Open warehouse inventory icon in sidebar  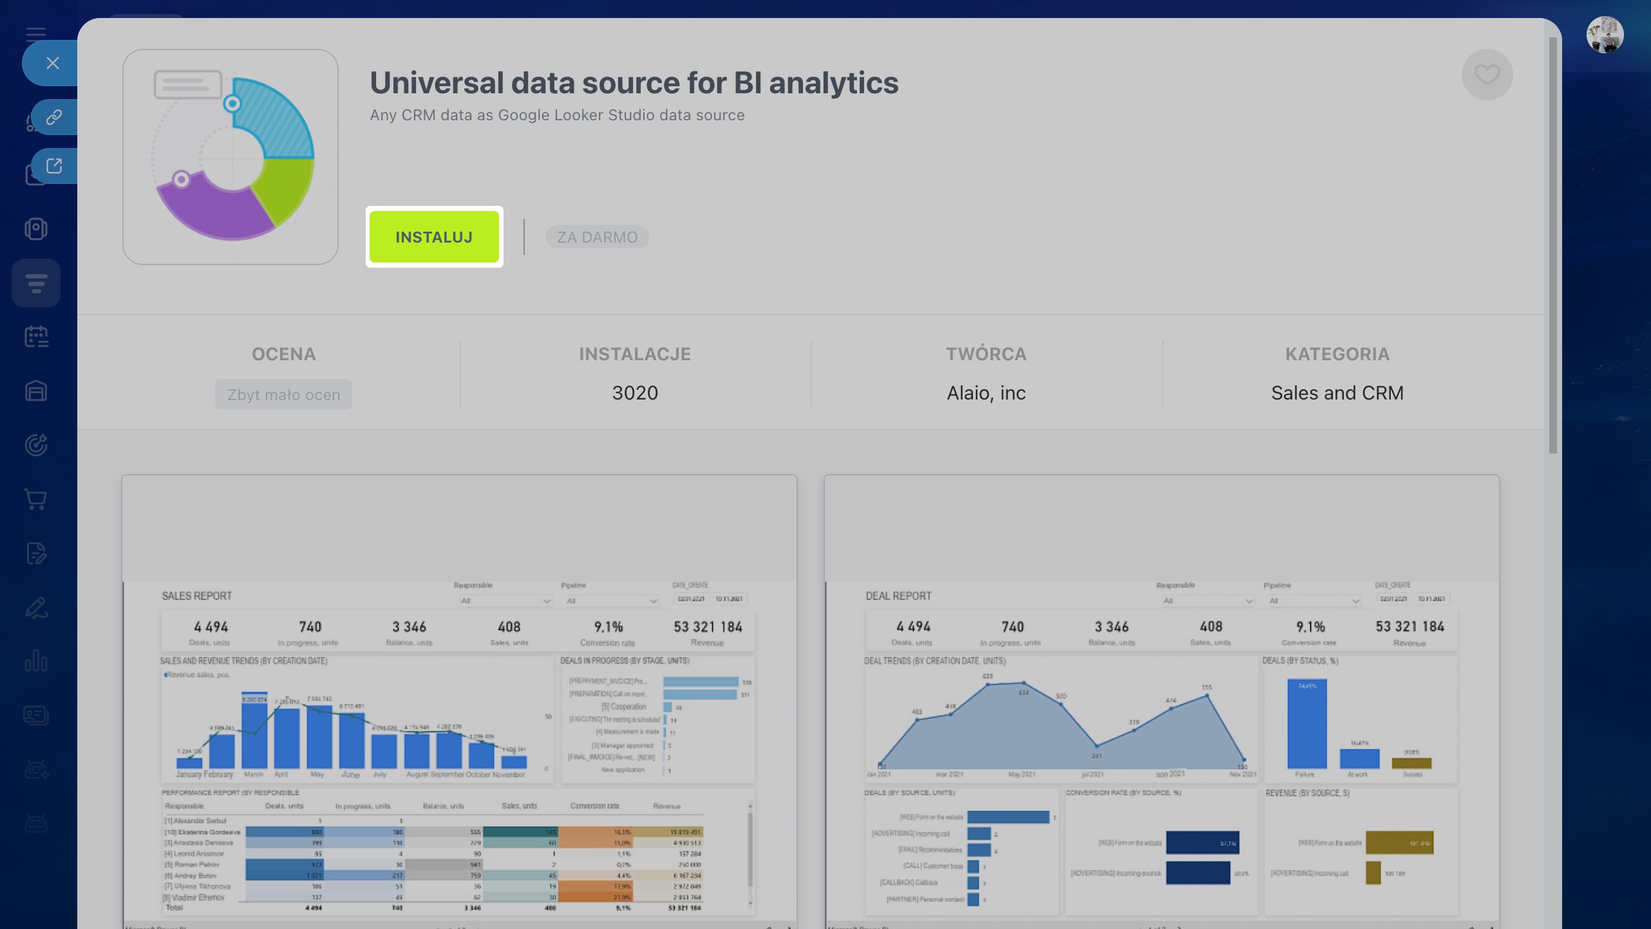(36, 391)
